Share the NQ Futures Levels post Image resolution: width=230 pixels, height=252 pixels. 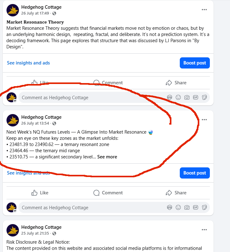[x=176, y=193]
